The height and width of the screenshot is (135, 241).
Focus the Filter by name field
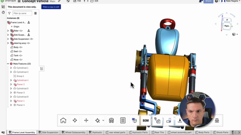coord(22,13)
